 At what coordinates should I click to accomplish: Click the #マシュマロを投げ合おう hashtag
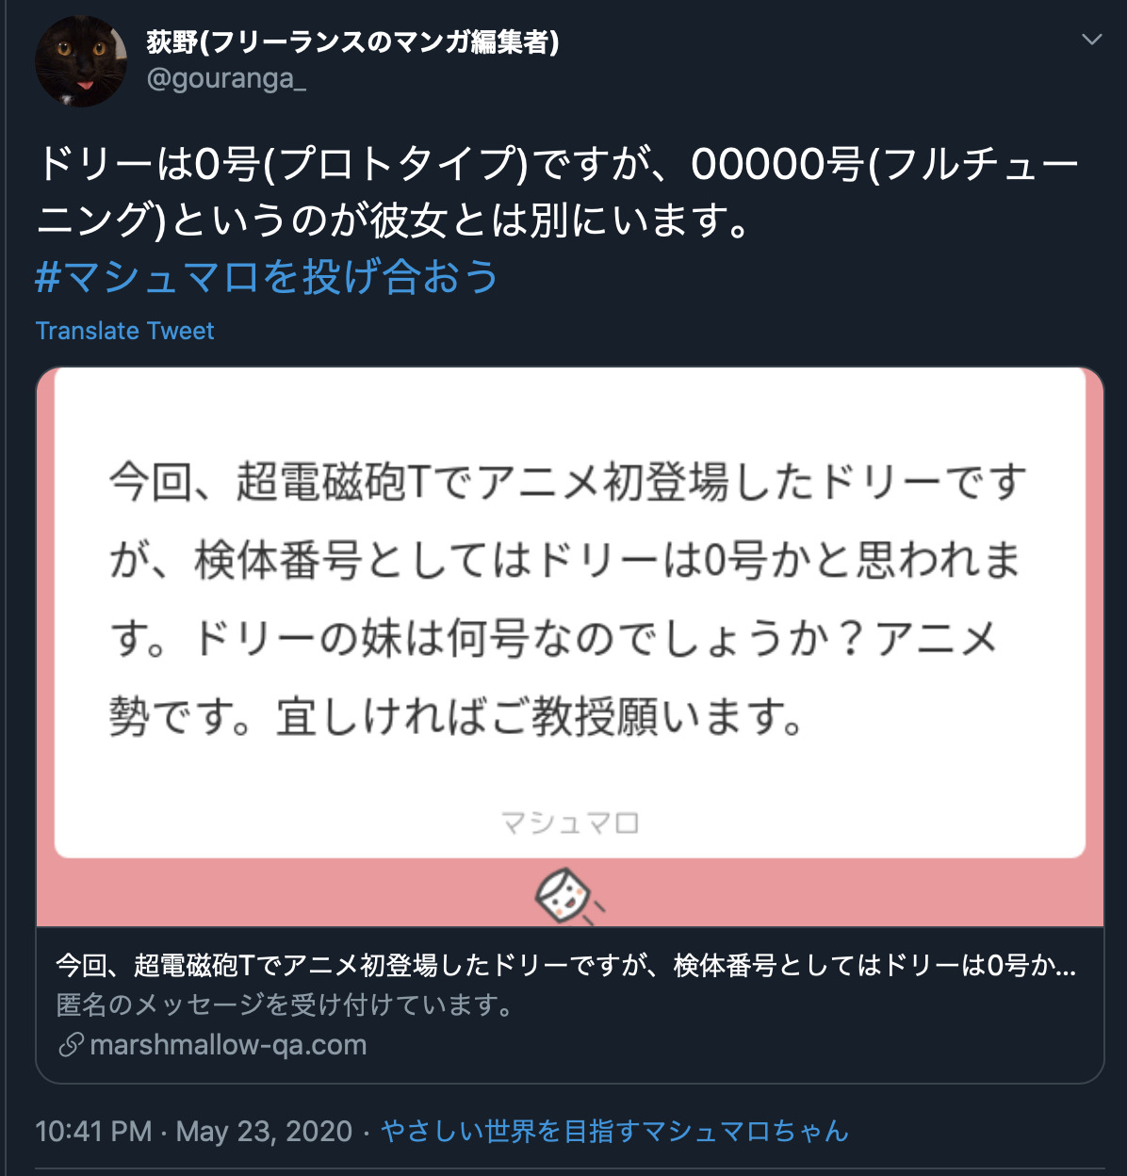tap(267, 277)
